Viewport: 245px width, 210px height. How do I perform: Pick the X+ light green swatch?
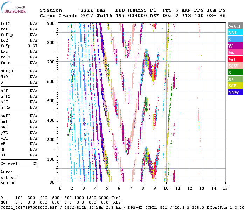[235, 79]
